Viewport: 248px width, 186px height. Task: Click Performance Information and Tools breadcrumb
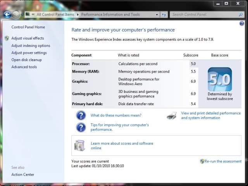110,15
